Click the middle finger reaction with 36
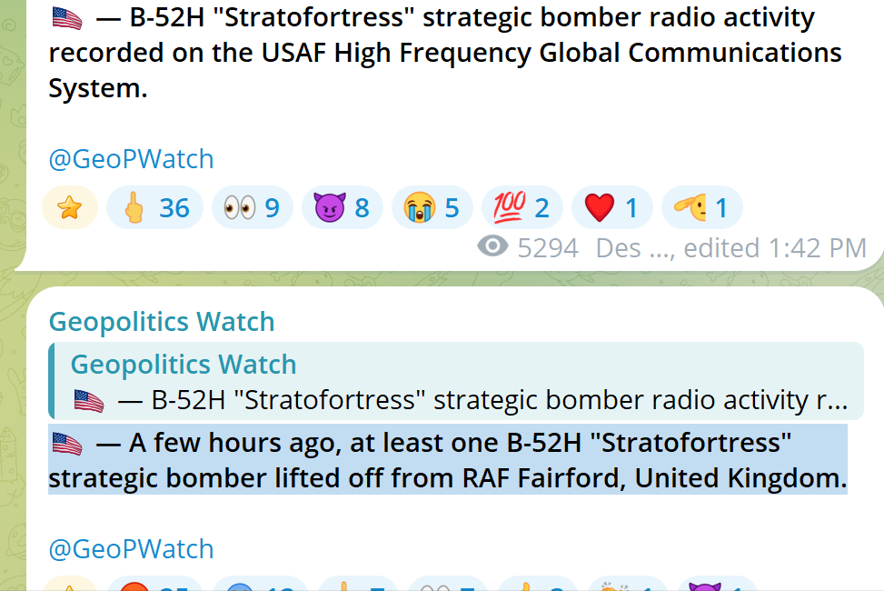Screen dimensions: 884x591 click(x=155, y=207)
